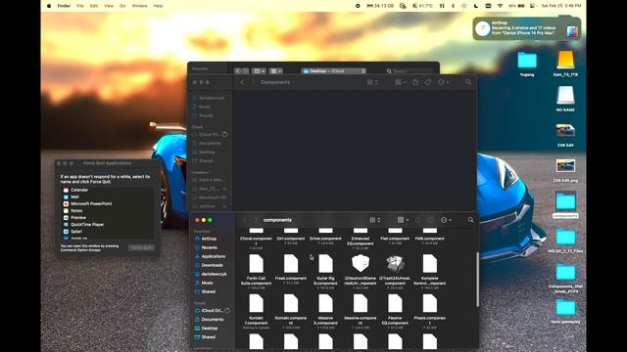
Task: Go back in the front components window
Action: pos(245,220)
